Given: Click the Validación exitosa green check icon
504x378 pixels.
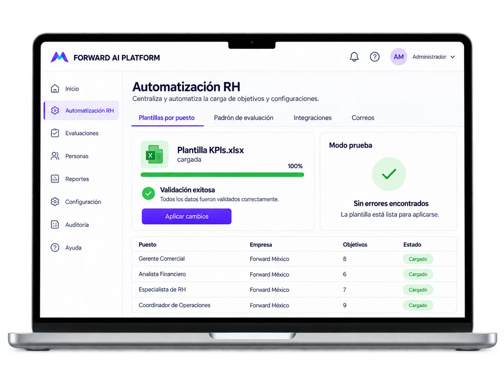Looking at the screenshot, I should click(x=149, y=194).
